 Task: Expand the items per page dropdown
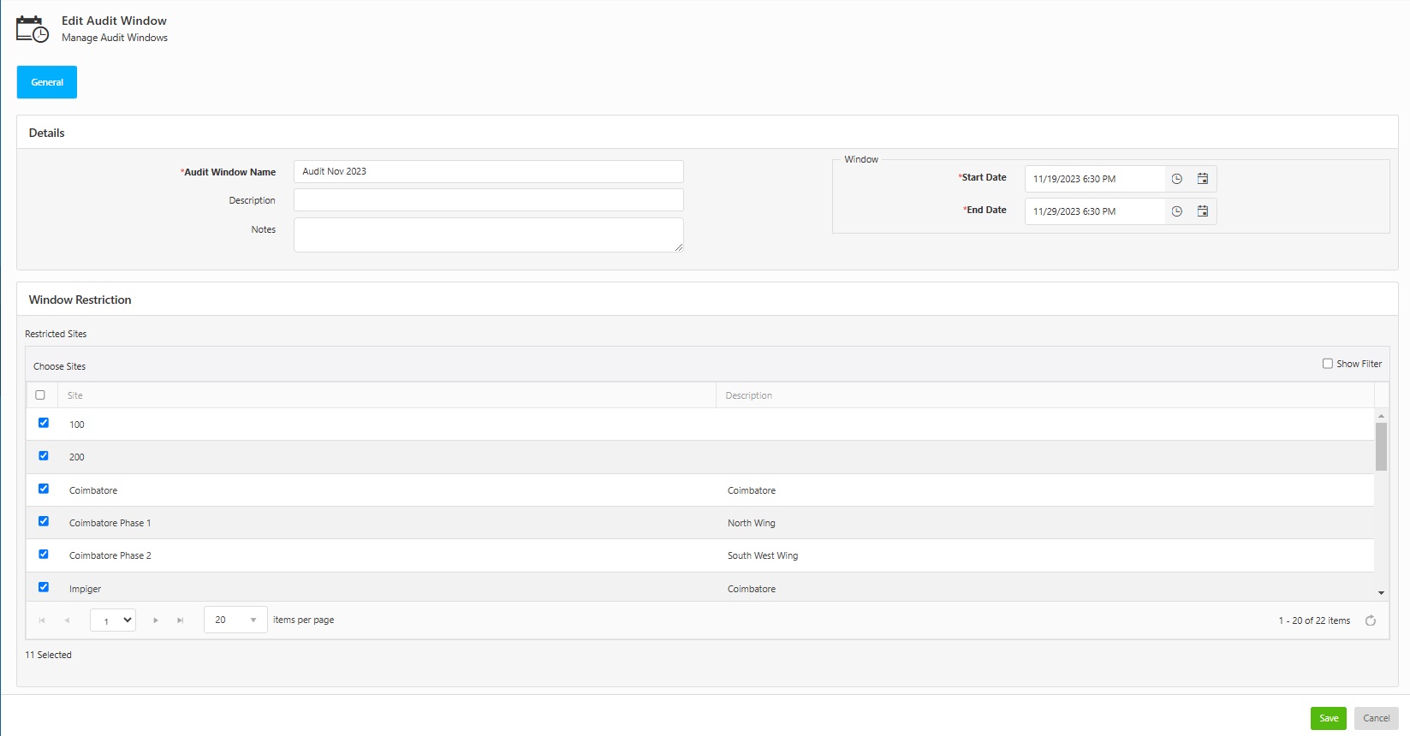(x=253, y=620)
